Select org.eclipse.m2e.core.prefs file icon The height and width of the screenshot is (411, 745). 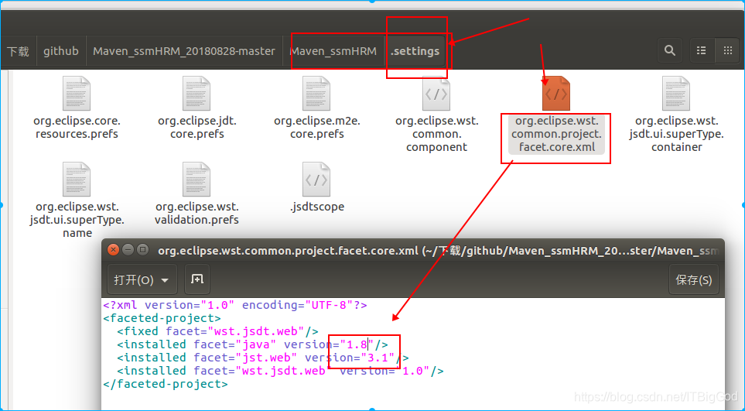316,93
